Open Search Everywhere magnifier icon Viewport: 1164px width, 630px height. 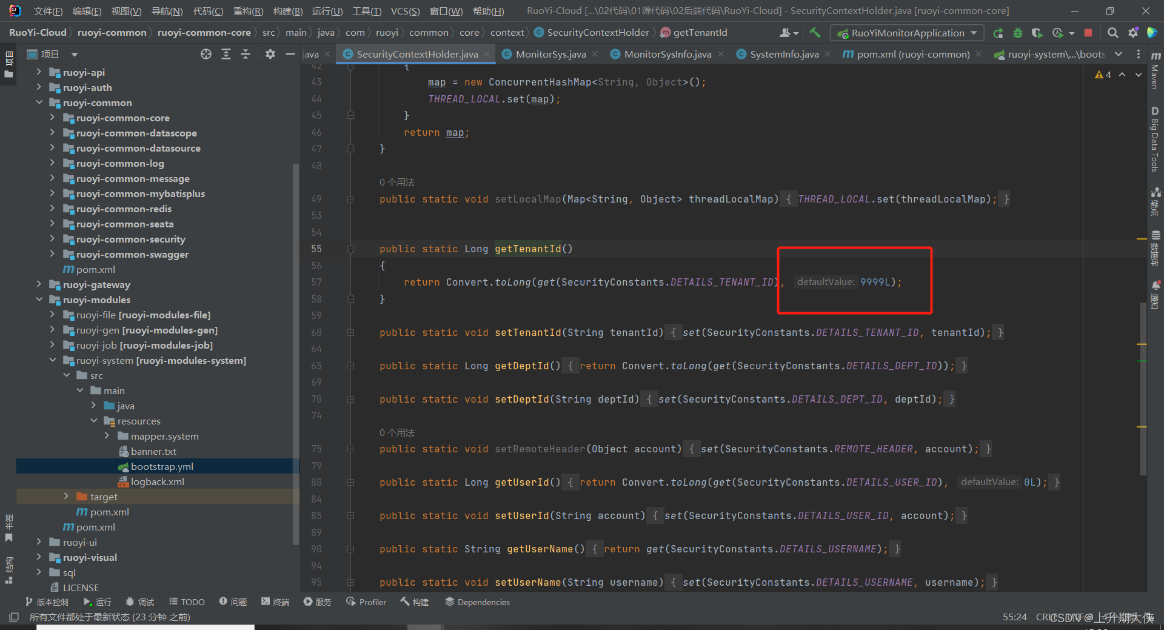(x=1112, y=33)
